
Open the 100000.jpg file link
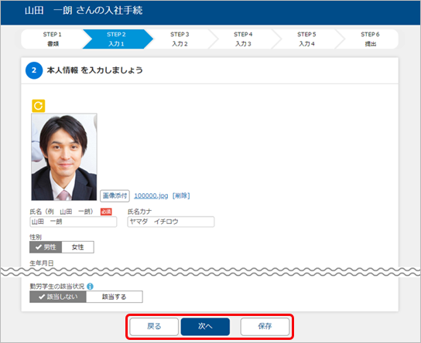pyautogui.click(x=151, y=196)
